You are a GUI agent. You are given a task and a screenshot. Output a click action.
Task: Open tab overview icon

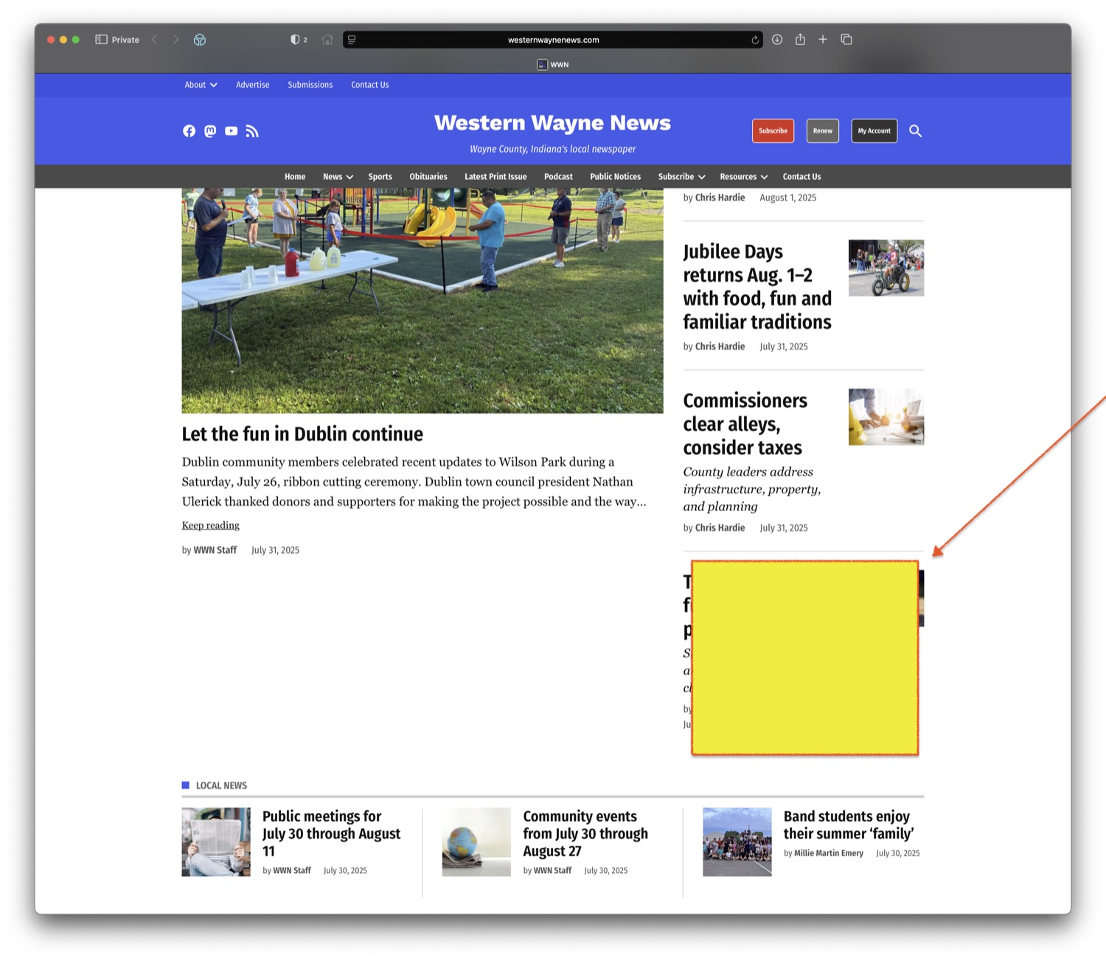pyautogui.click(x=846, y=40)
